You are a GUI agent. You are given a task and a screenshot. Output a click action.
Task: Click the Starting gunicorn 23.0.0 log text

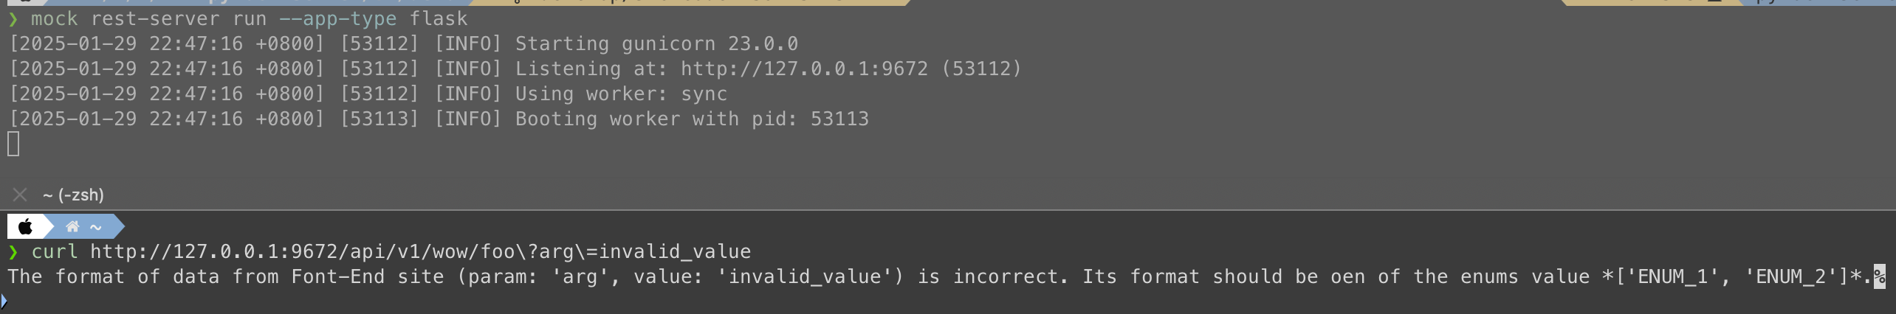[x=656, y=44]
